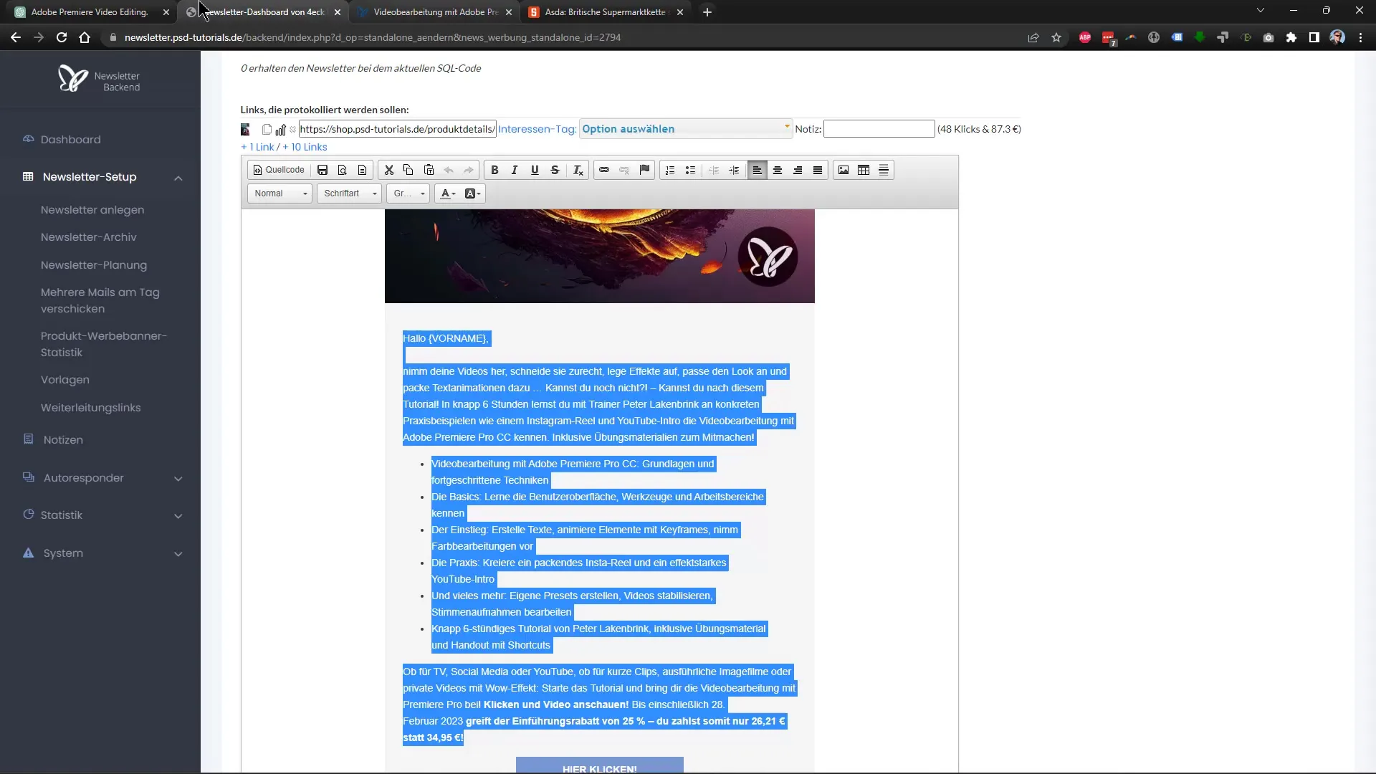Click the Quellcode (Source) button
The height and width of the screenshot is (774, 1376).
[x=277, y=170]
